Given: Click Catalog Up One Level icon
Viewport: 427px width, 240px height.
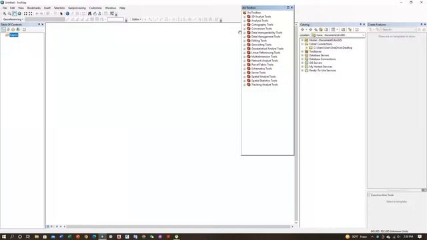Looking at the screenshot, I should [316, 29].
